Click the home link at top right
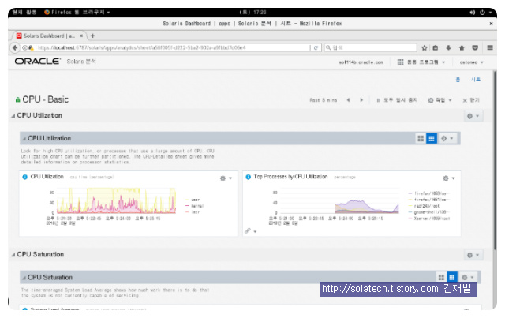The width and height of the screenshot is (505, 318). [458, 80]
